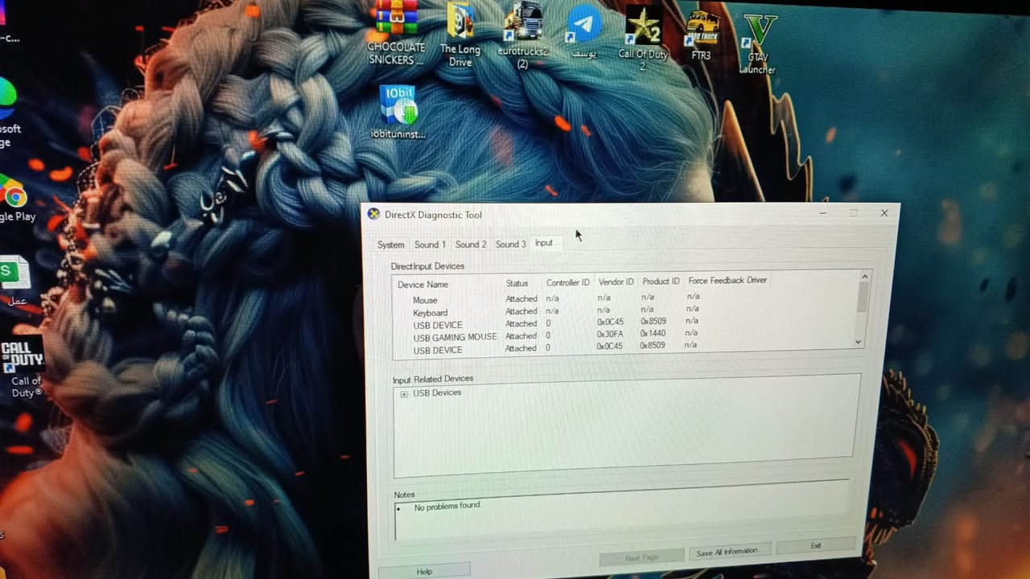The width and height of the screenshot is (1030, 579).
Task: Click the Product ID column header
Action: pyautogui.click(x=661, y=281)
